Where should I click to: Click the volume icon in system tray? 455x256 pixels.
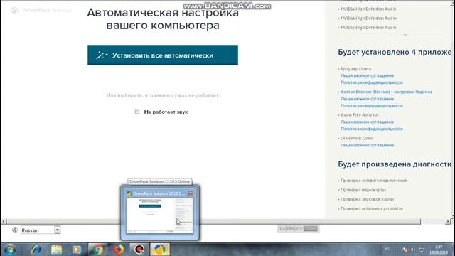412,250
